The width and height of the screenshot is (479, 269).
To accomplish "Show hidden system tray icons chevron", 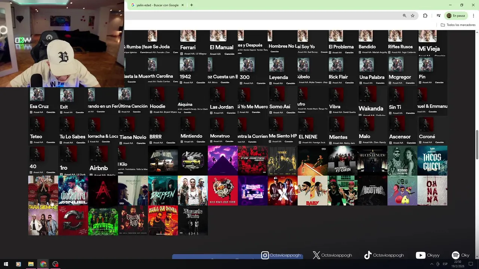I will [431, 264].
